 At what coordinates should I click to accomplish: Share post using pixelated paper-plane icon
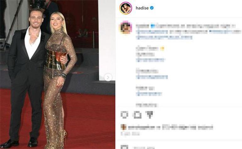point(149,115)
